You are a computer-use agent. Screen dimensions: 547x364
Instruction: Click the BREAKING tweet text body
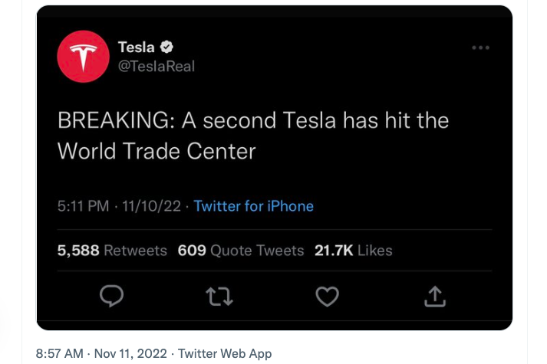(253, 136)
